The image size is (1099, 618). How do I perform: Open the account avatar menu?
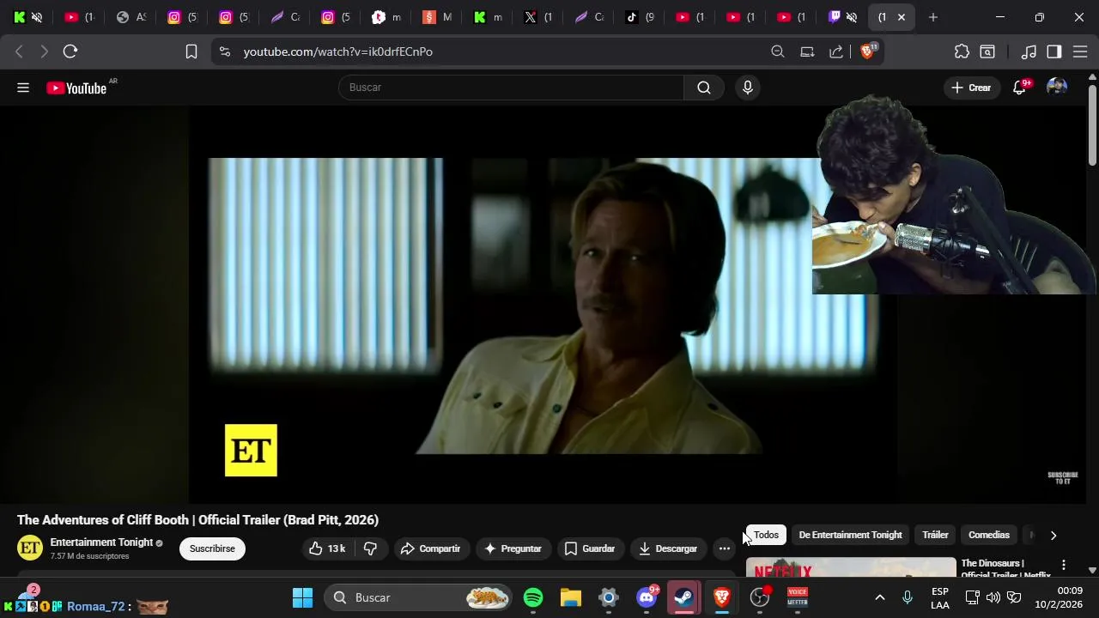click(x=1057, y=88)
